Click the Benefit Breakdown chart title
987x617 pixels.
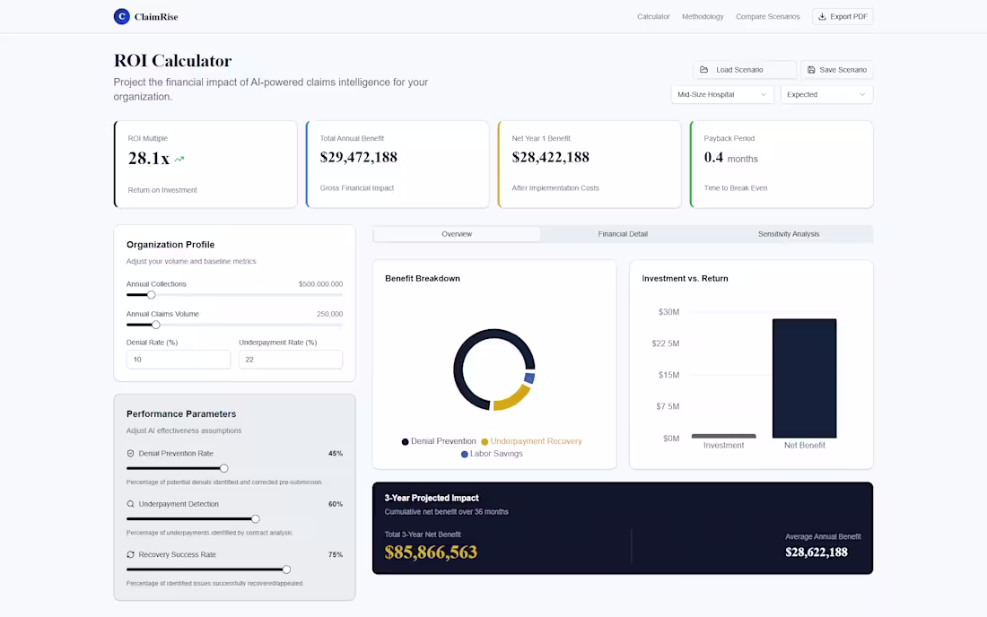click(x=423, y=279)
